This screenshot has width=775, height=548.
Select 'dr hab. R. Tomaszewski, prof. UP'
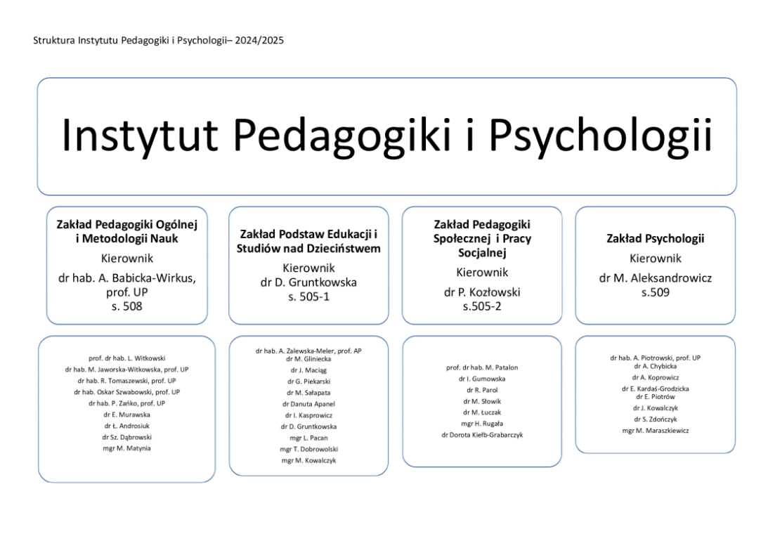[127, 381]
